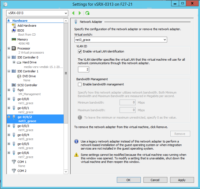Viewport: 200px width, 189px height.
Task: Click the VLAN identifier input field
Action: [83, 69]
